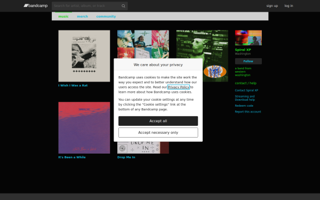Click the Drop Me In title link
320x200 pixels.
tap(126, 157)
